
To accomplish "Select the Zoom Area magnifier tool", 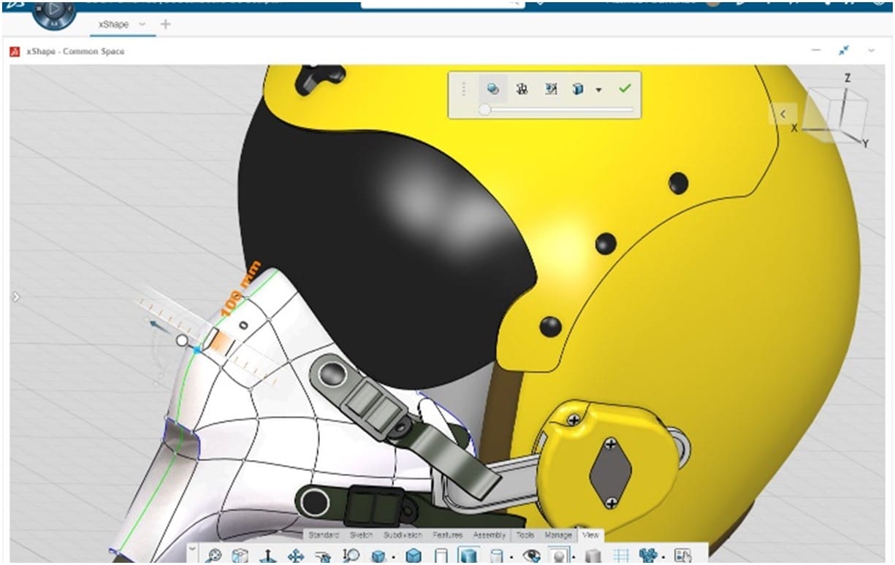I will (x=351, y=556).
